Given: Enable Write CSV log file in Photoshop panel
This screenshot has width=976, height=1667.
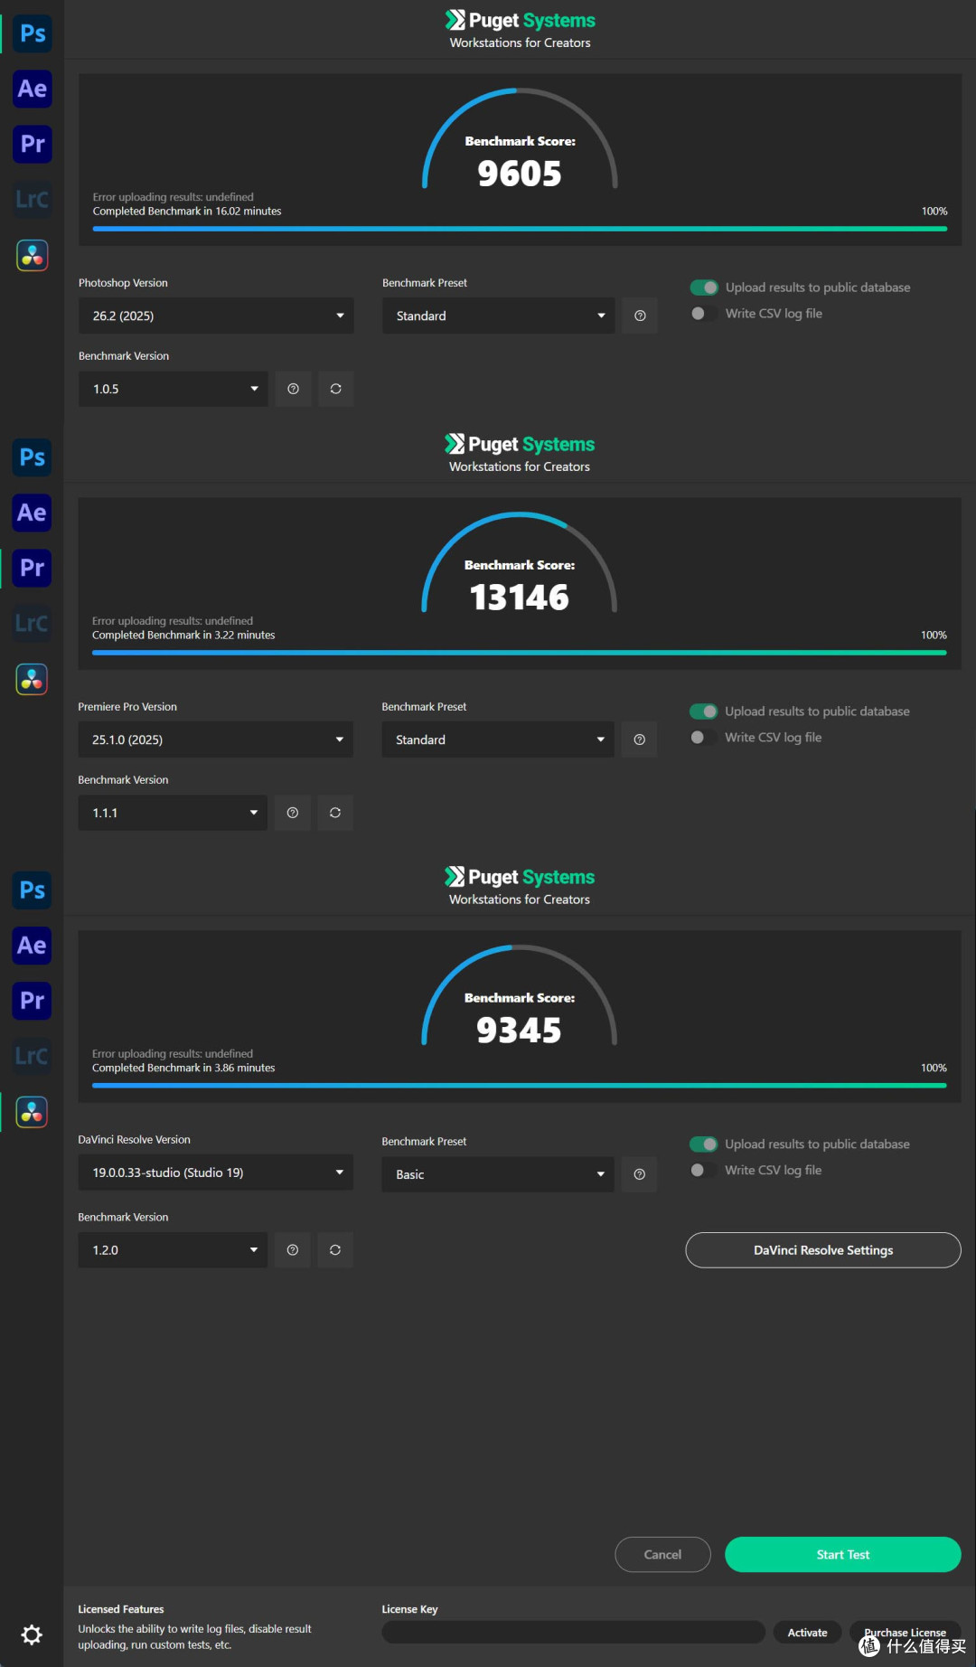Looking at the screenshot, I should tap(704, 314).
